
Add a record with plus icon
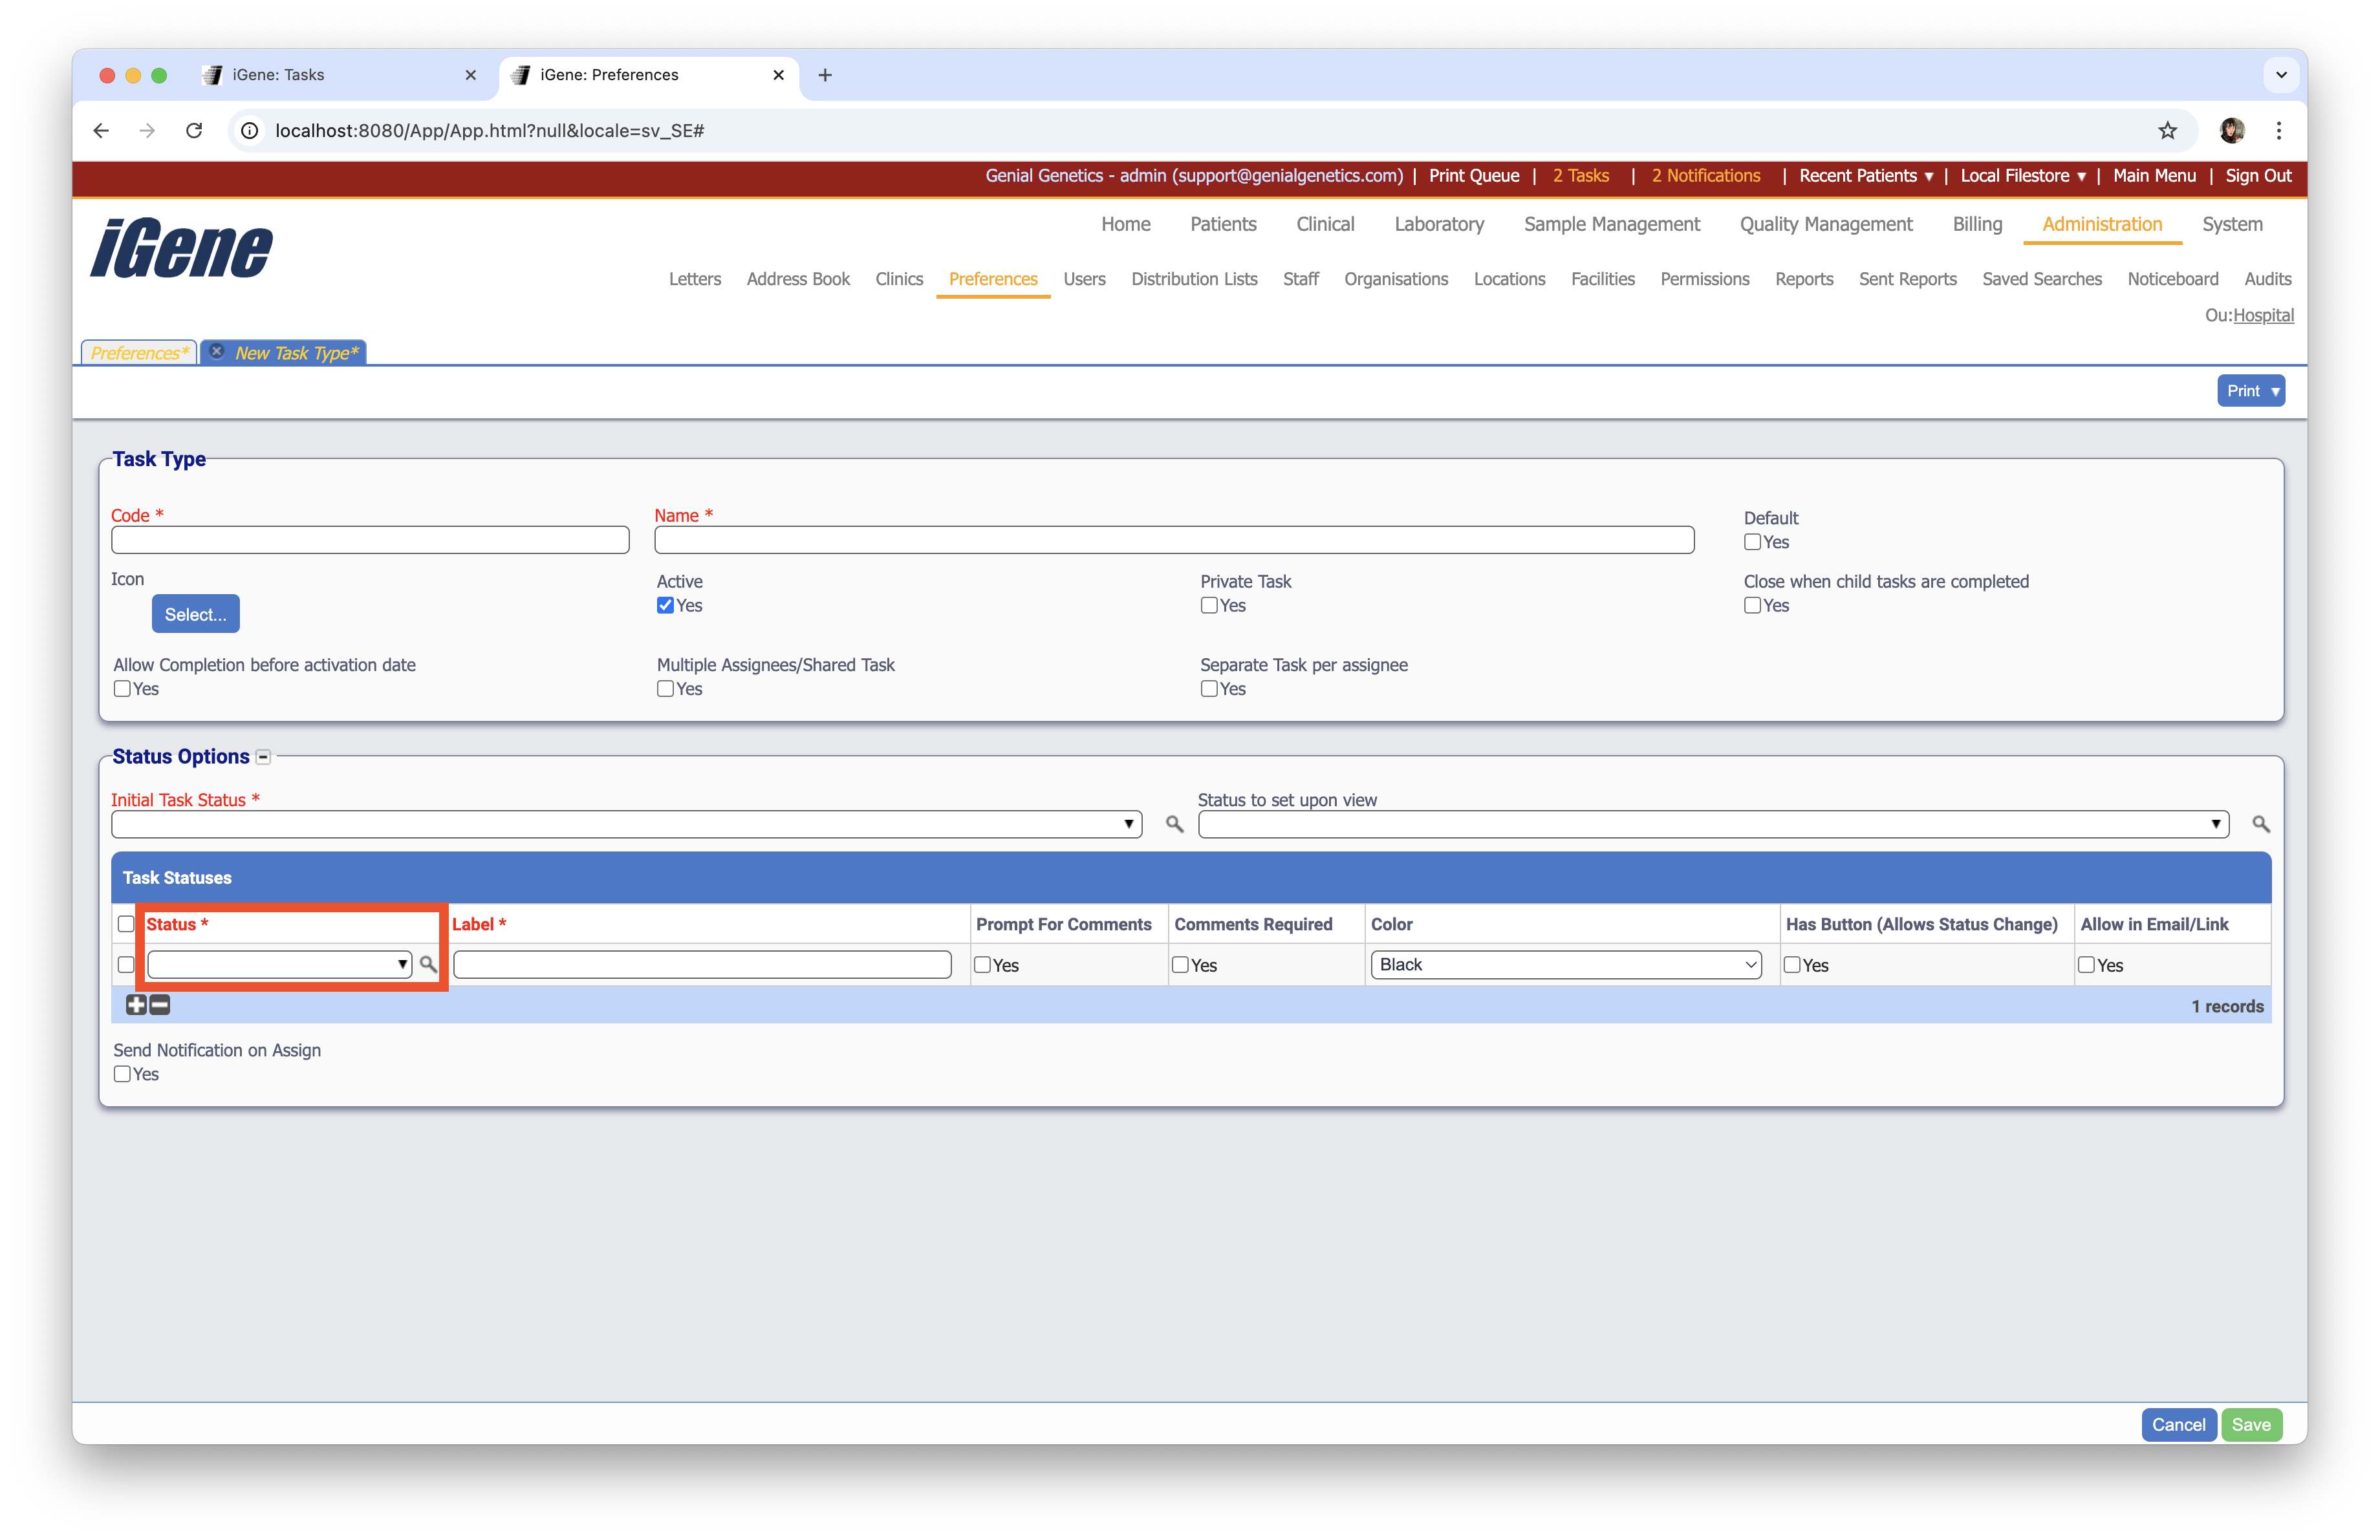coord(136,1005)
